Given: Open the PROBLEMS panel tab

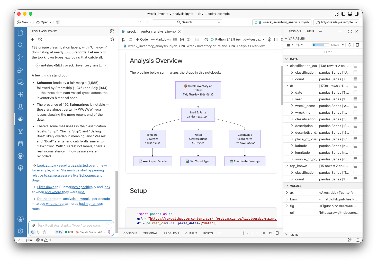Looking at the screenshot, I should (171, 233).
